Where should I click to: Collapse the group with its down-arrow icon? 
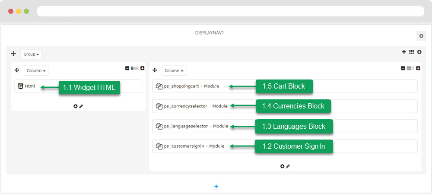coord(419,52)
